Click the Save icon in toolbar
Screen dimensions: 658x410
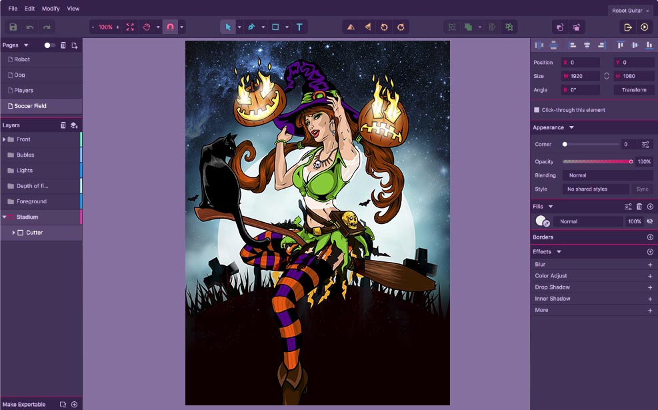point(13,27)
